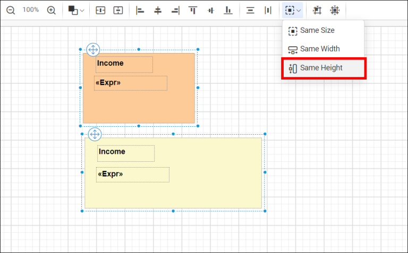Image resolution: width=408 pixels, height=253 pixels.
Task: Distribute selected items horizontally
Action: pyautogui.click(x=268, y=11)
